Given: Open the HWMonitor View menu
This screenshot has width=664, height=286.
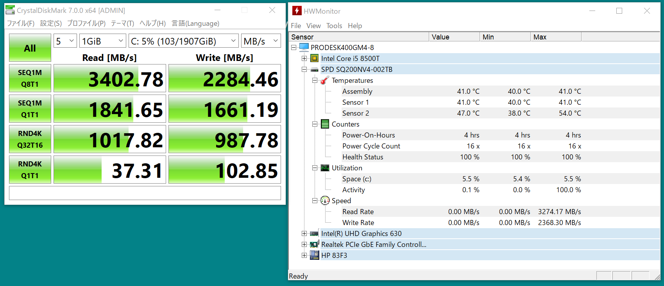Looking at the screenshot, I should (313, 26).
